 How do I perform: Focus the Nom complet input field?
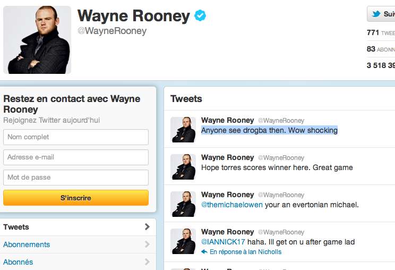76,137
